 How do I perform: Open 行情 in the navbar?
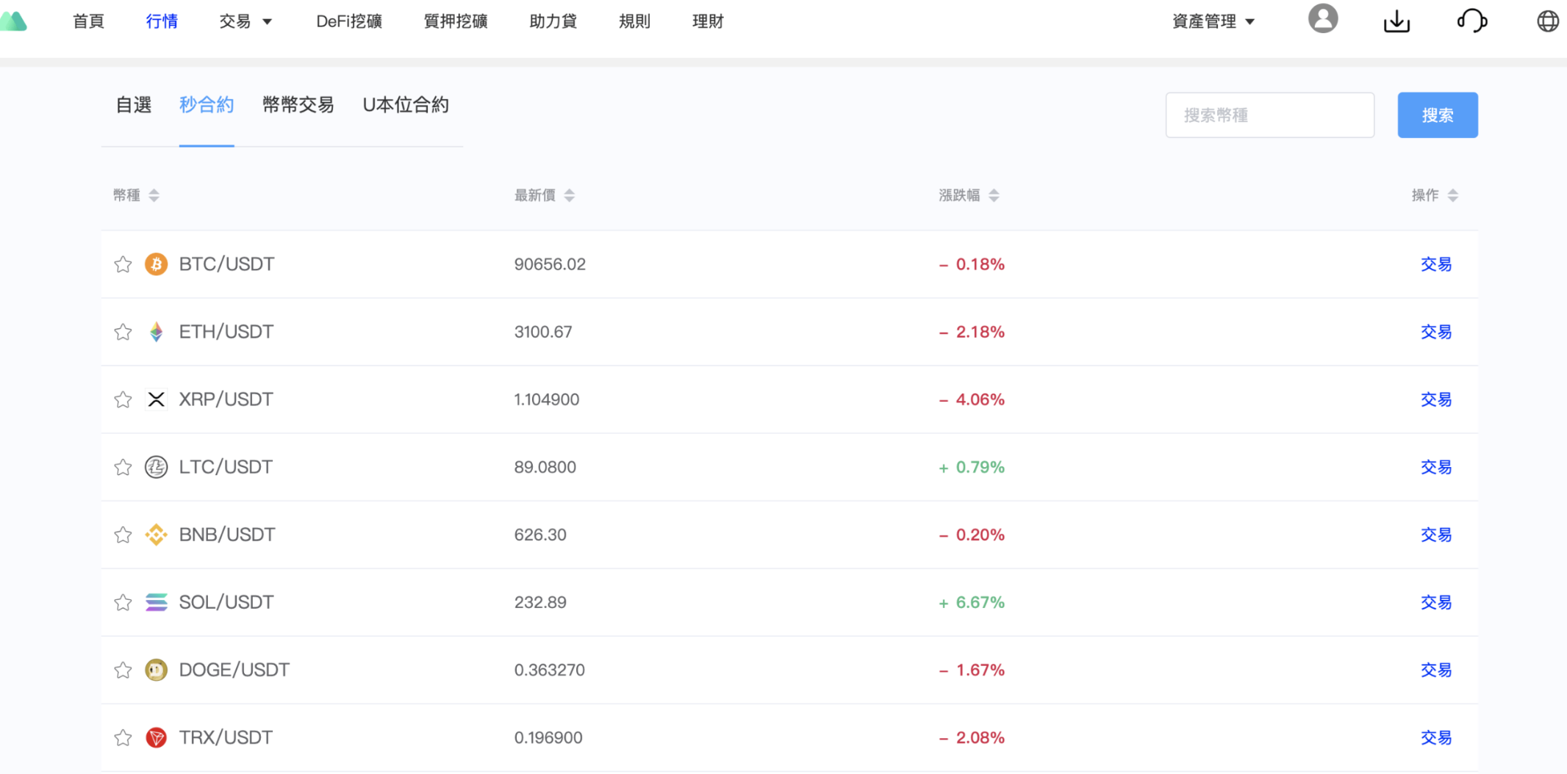click(x=162, y=21)
